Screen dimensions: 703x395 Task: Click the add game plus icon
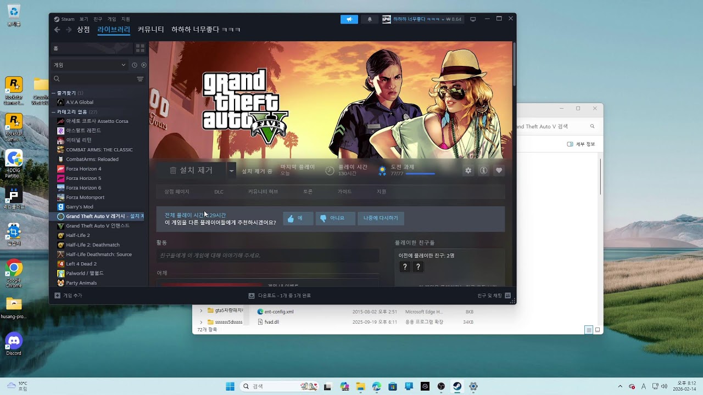click(57, 296)
